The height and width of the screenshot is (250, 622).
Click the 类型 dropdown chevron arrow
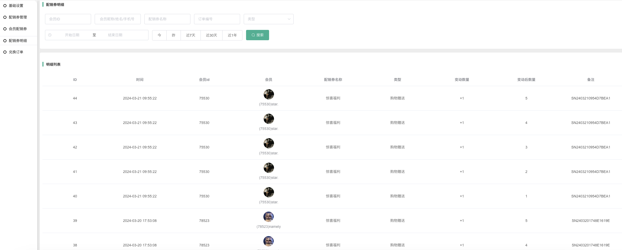(x=289, y=19)
